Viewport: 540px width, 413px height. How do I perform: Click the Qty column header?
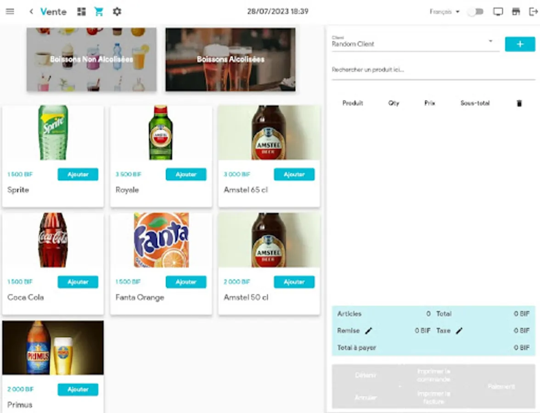click(394, 103)
